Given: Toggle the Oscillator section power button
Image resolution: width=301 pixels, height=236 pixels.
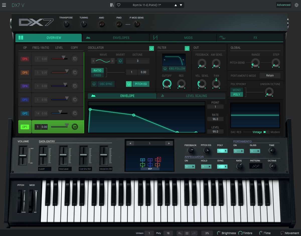Looking at the screenshot, I should coord(152,48).
